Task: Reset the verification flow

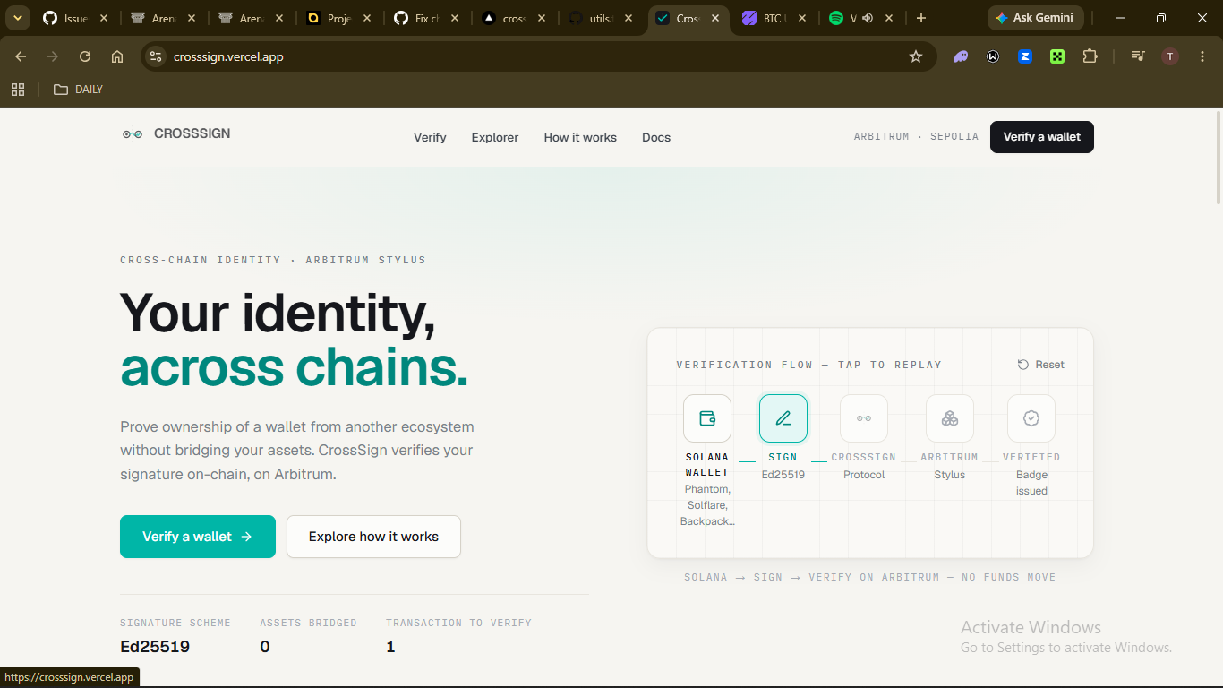Action: point(1041,365)
